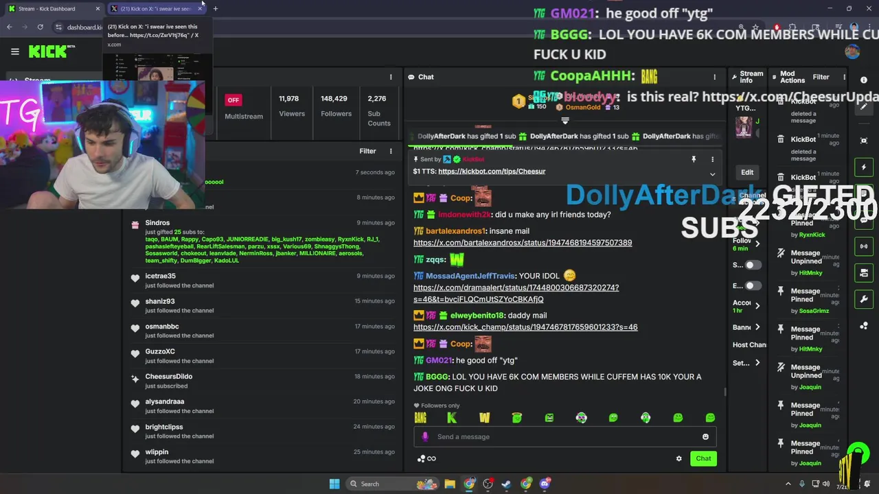This screenshot has height=494, width=879.
Task: Expand the Account age row arrow
Action: (x=757, y=305)
